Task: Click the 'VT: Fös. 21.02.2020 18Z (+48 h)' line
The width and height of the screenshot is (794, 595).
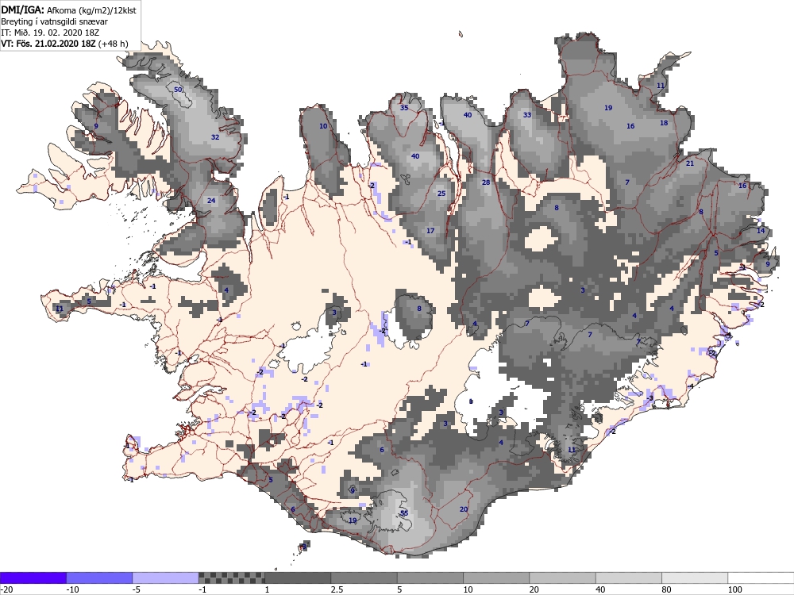Action: (64, 44)
